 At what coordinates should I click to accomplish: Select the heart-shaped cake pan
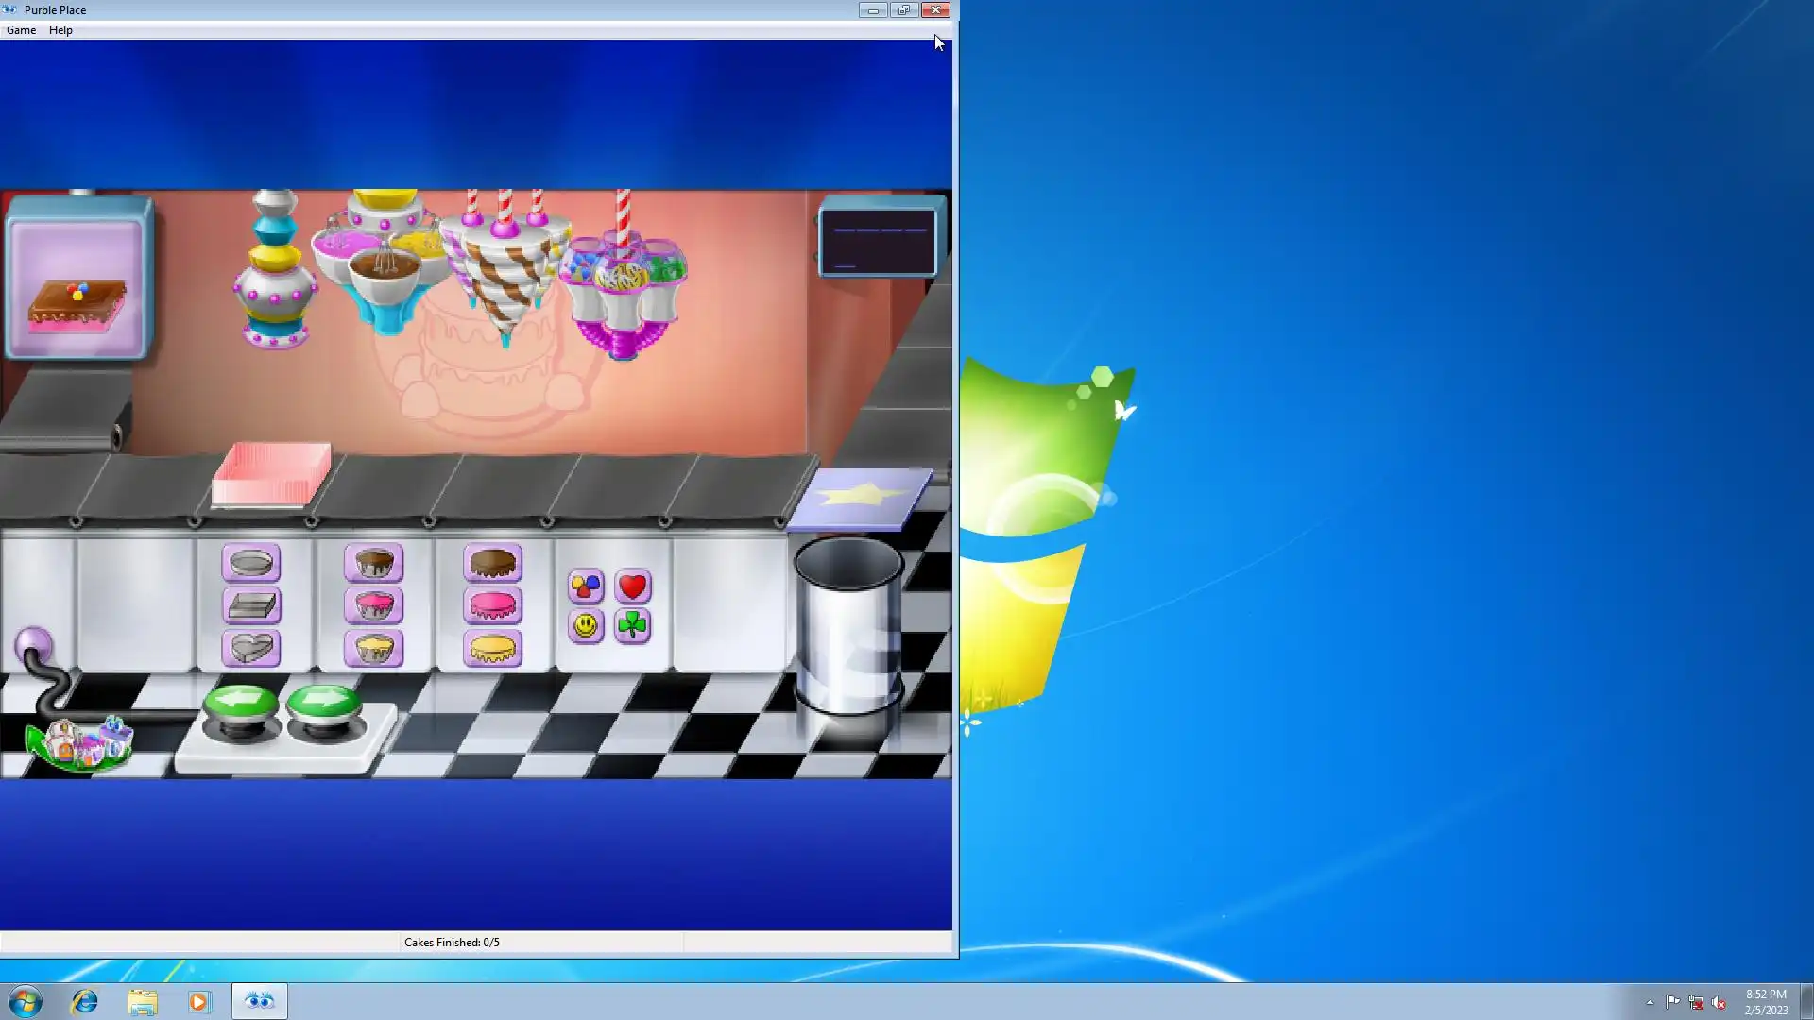click(251, 648)
